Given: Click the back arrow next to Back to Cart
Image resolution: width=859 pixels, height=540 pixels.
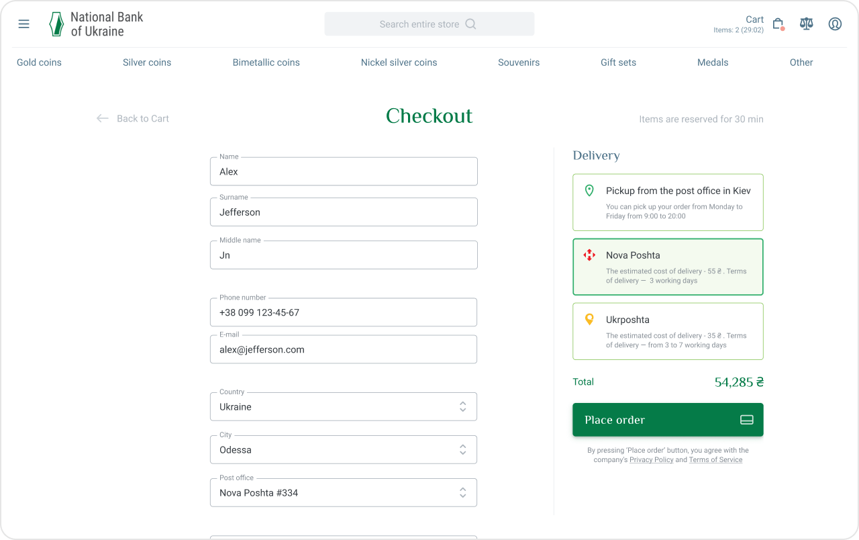Looking at the screenshot, I should [102, 118].
